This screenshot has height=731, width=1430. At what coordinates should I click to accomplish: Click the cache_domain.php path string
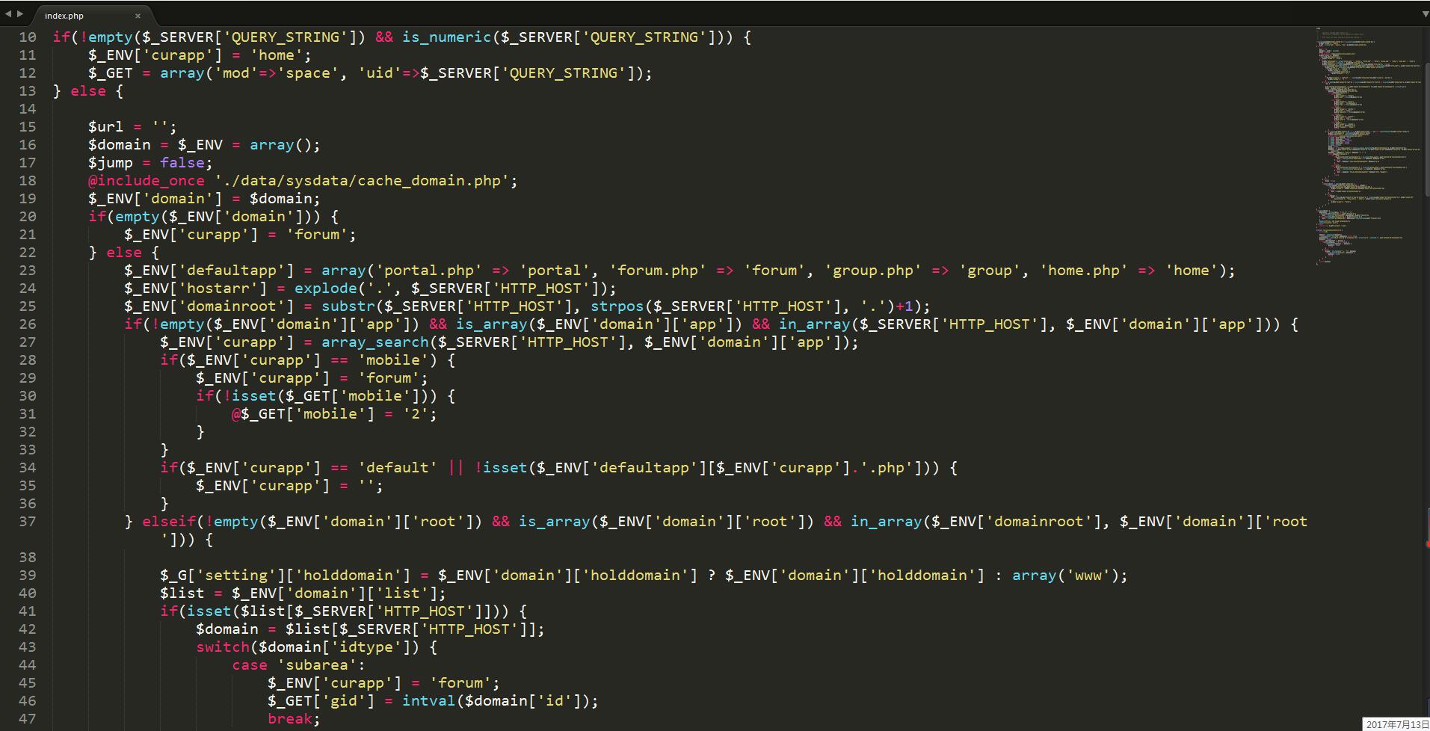click(x=365, y=181)
